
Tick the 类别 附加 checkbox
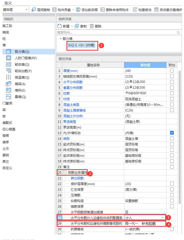point(172,138)
